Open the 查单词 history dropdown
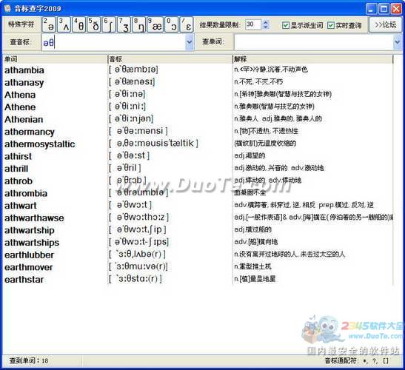 [x=398, y=42]
